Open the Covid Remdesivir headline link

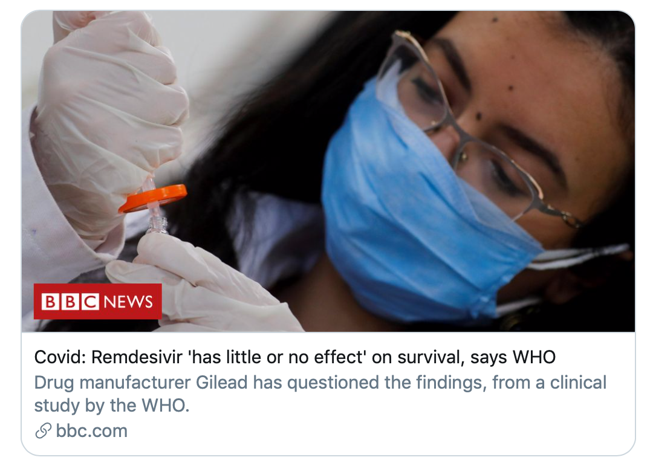(295, 357)
